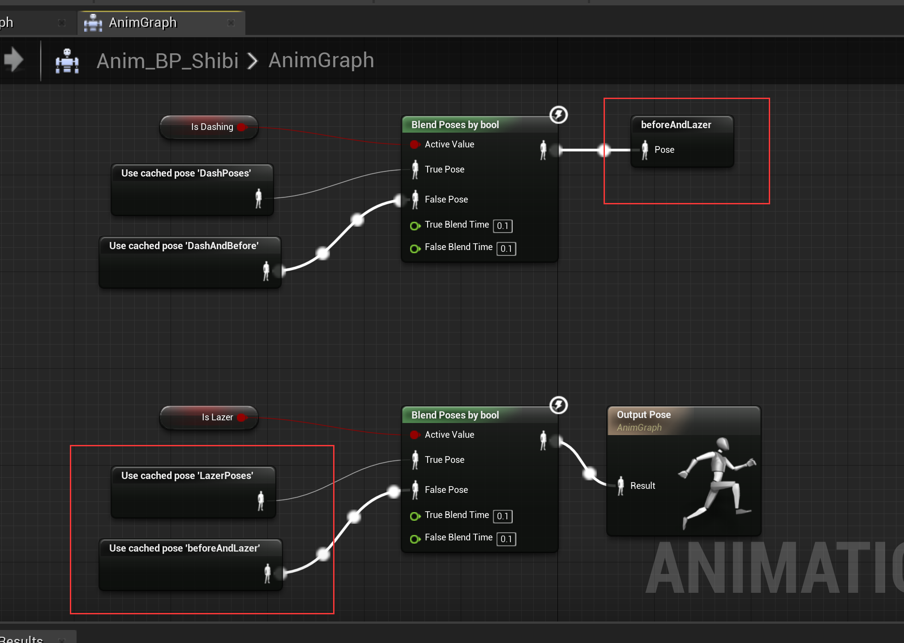Click the robot icon in the Anim_BP_Shibi breadcrumb

pos(67,60)
